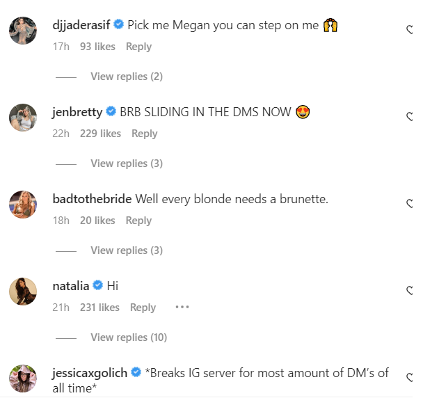Like the jessicaxgolich comment
The height and width of the screenshot is (398, 439).
(410, 378)
